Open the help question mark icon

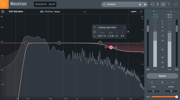168,4
